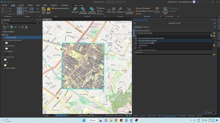
Task: Click Ver etiquetas no ubicadas
Action: point(144,11)
